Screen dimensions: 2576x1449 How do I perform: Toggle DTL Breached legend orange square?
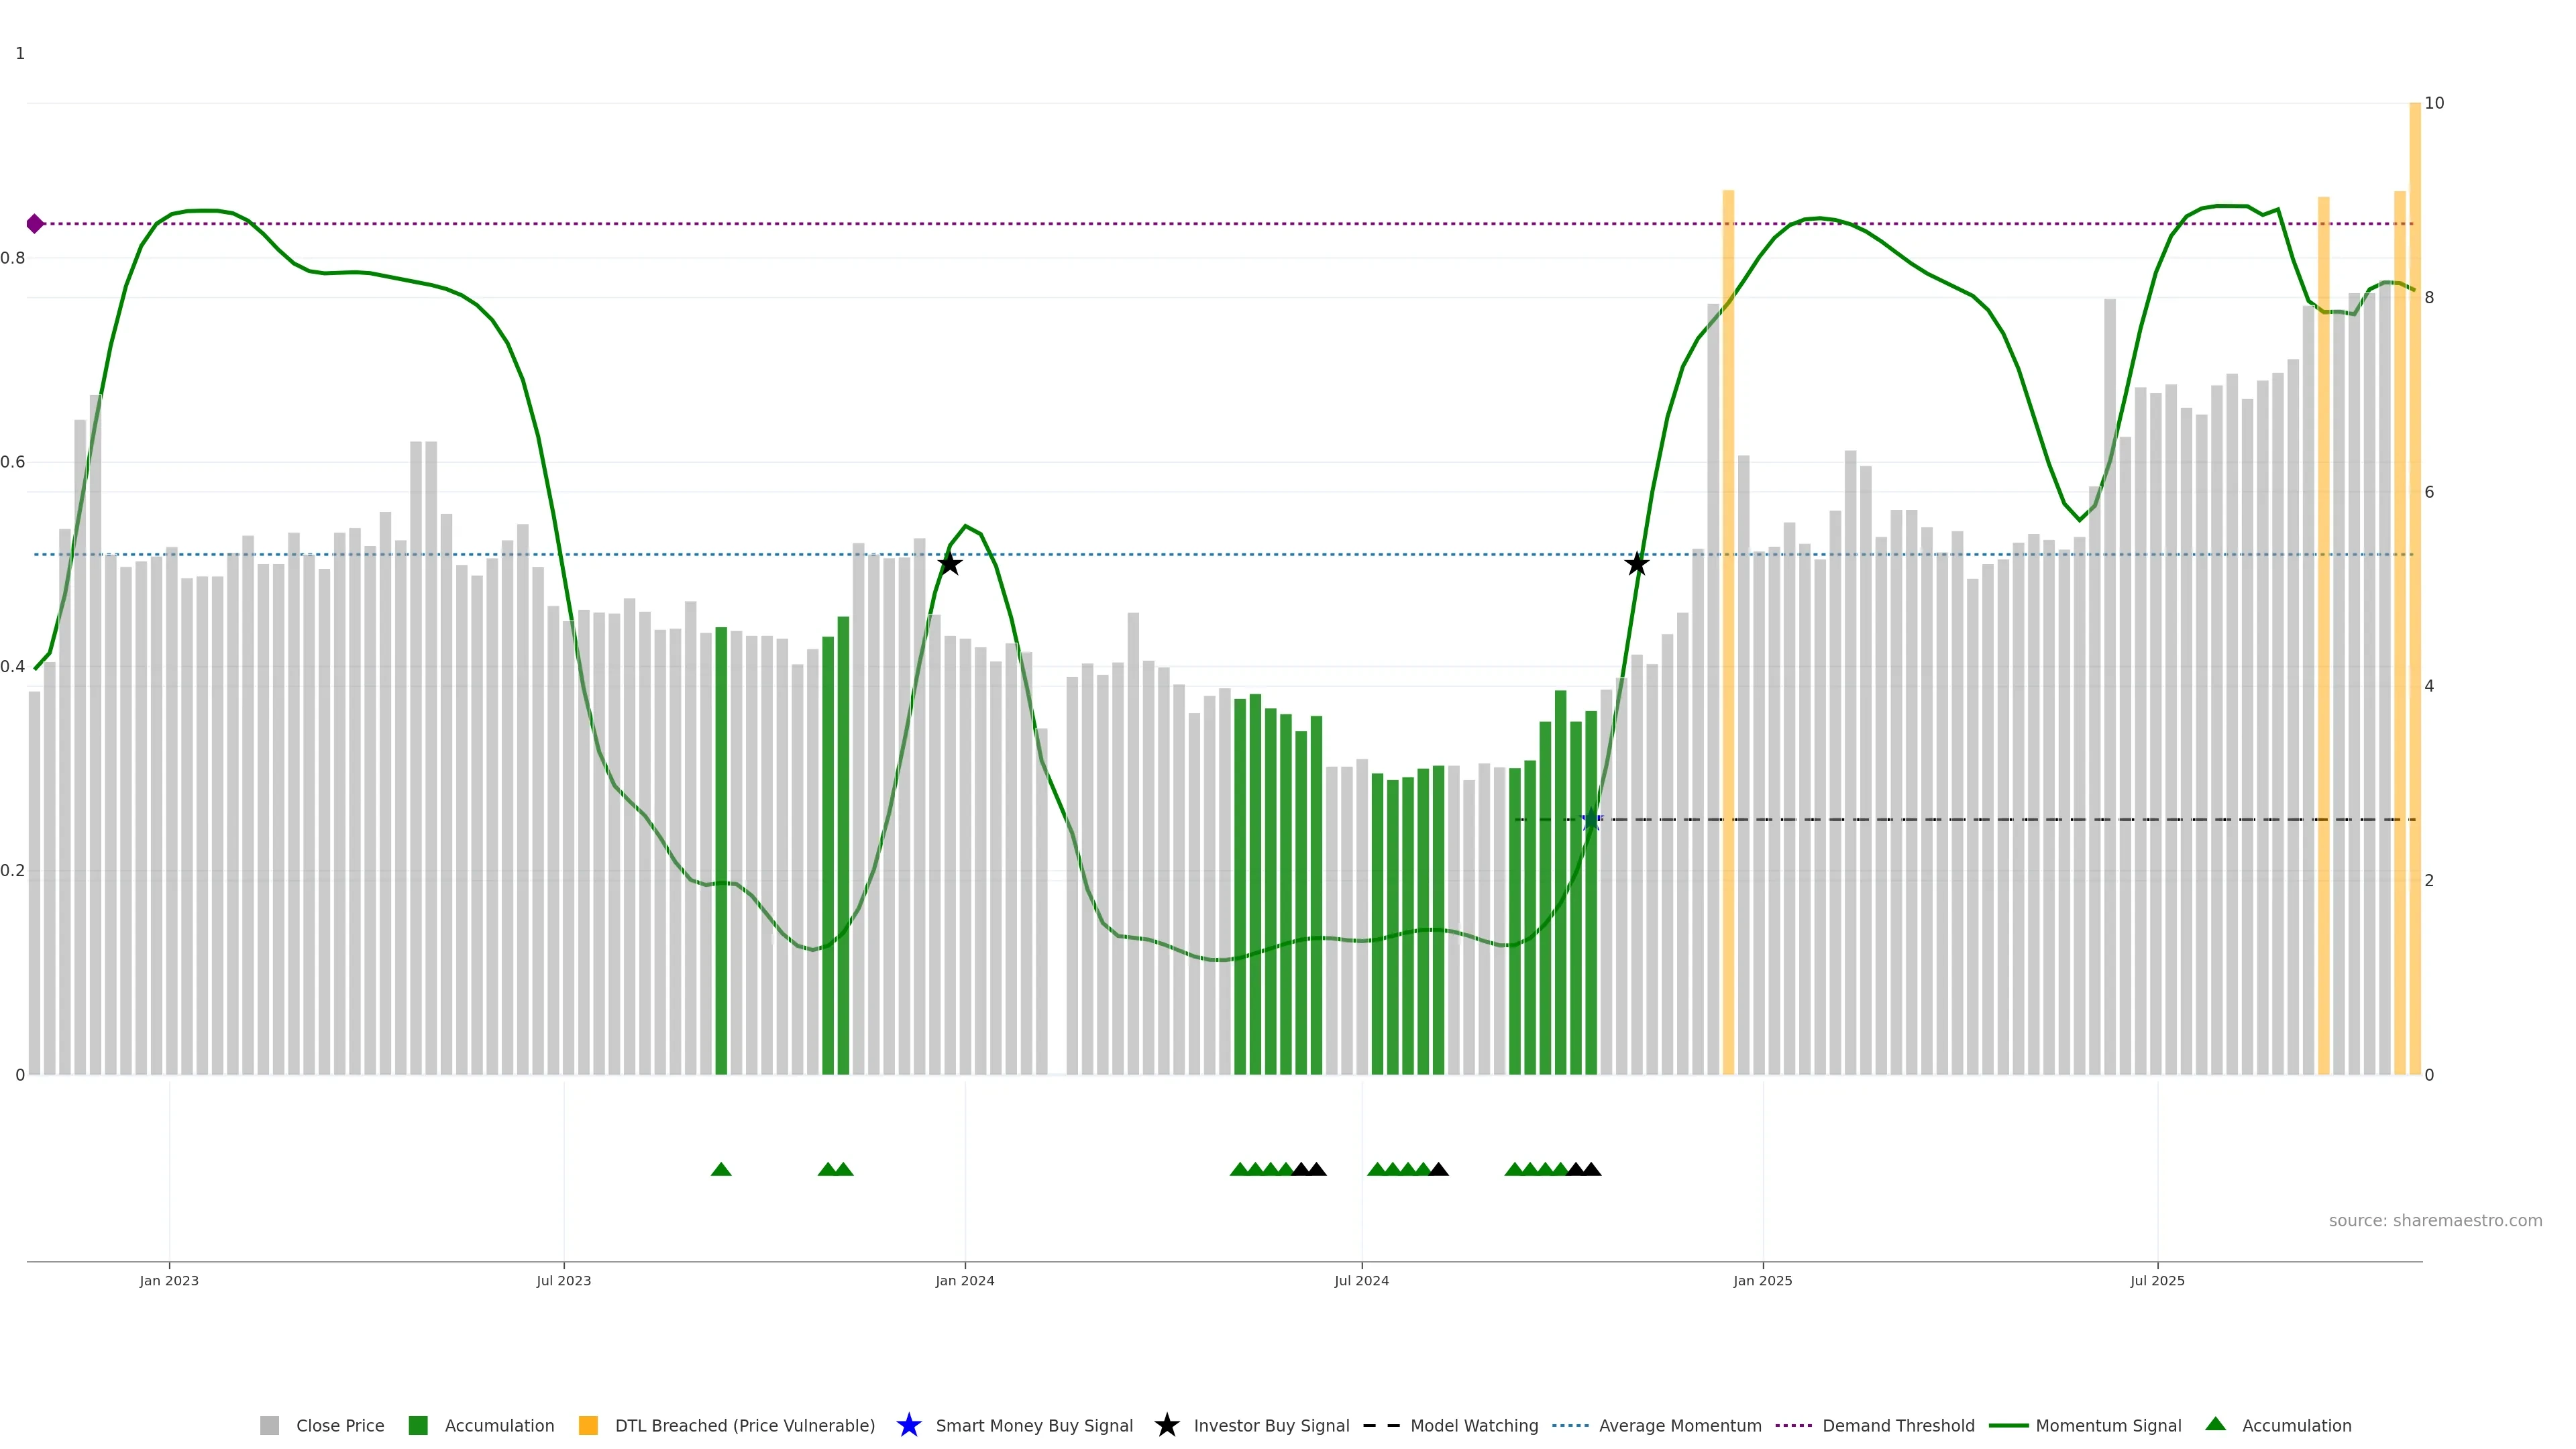pos(588,1426)
